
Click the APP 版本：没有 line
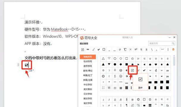[x=38, y=44]
